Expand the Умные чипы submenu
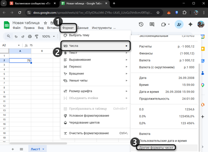This screenshot has width=208, height=152. [96, 80]
